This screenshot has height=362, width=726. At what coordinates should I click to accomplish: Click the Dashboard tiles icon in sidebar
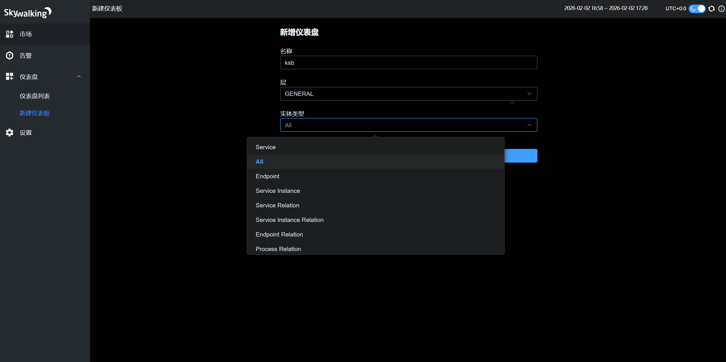[9, 76]
